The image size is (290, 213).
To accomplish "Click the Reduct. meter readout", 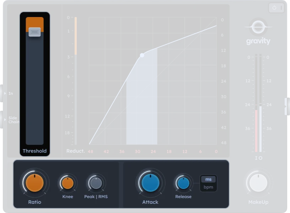I will [76, 151].
